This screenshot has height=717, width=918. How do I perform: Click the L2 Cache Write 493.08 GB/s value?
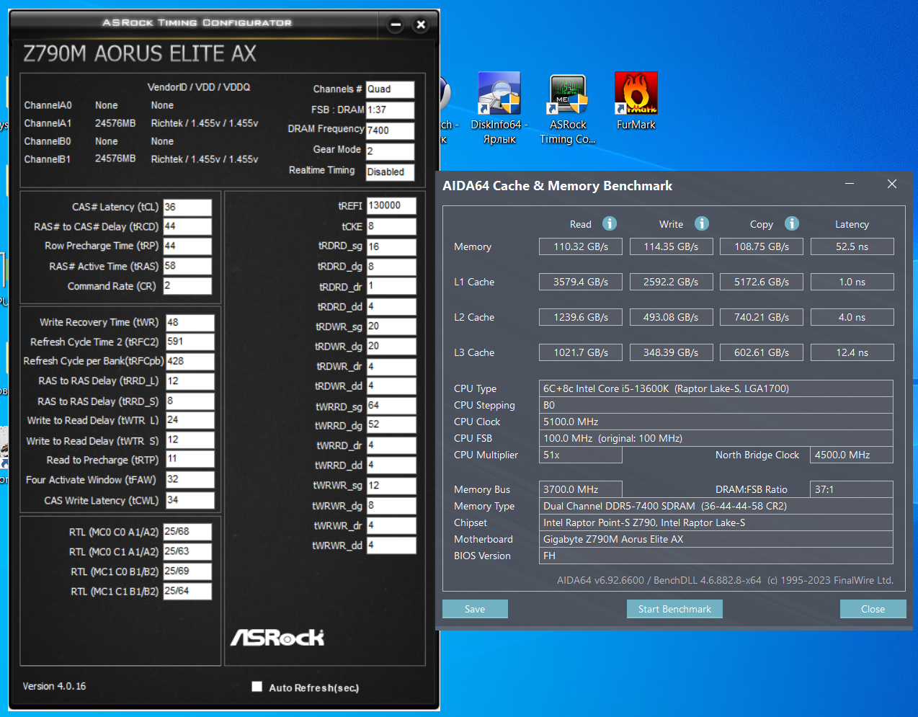click(671, 317)
